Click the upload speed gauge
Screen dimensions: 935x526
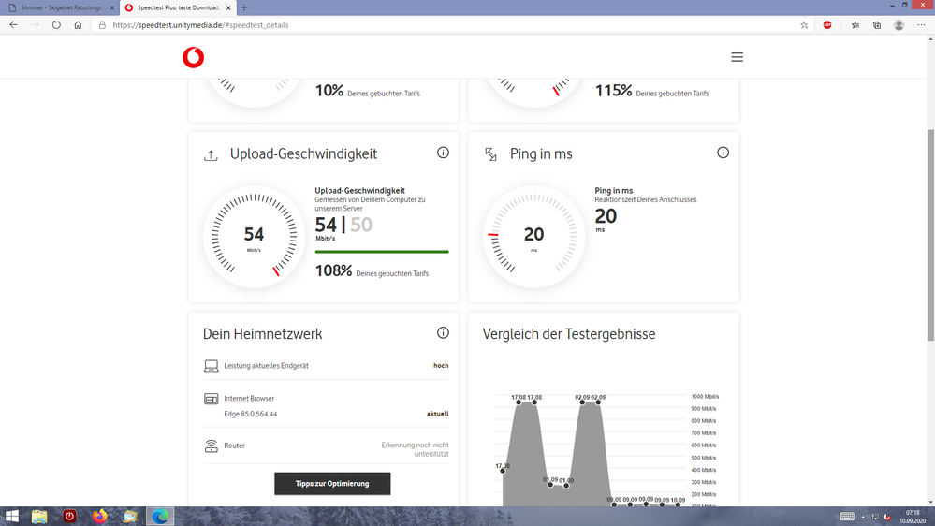tap(254, 236)
